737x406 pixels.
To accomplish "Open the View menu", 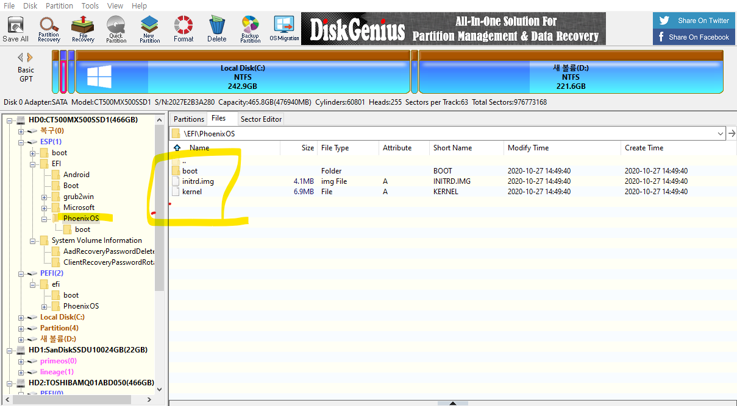I will coord(115,5).
